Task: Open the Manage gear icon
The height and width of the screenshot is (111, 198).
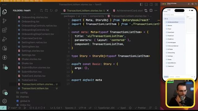Action: click(5, 101)
